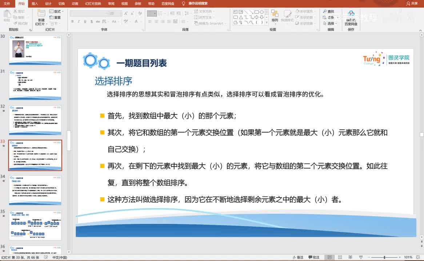Click Fit slide to window icon

[x=418, y=257]
